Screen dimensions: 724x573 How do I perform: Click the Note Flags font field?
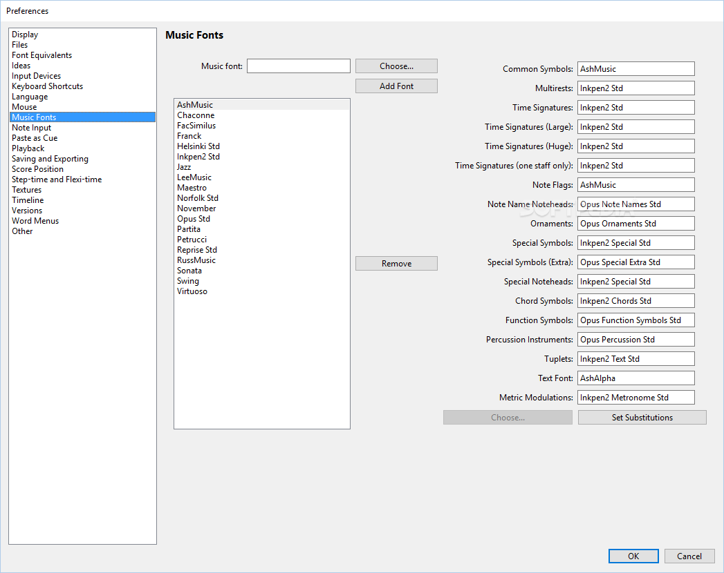point(635,185)
